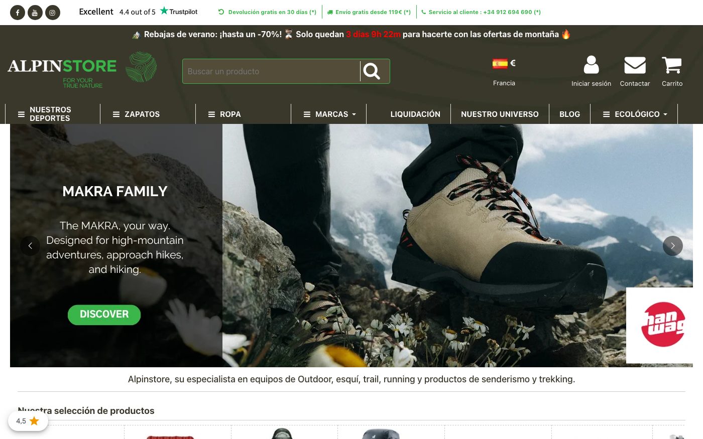Go to Nuestro Universo
The height and width of the screenshot is (439, 703).
pyautogui.click(x=500, y=114)
